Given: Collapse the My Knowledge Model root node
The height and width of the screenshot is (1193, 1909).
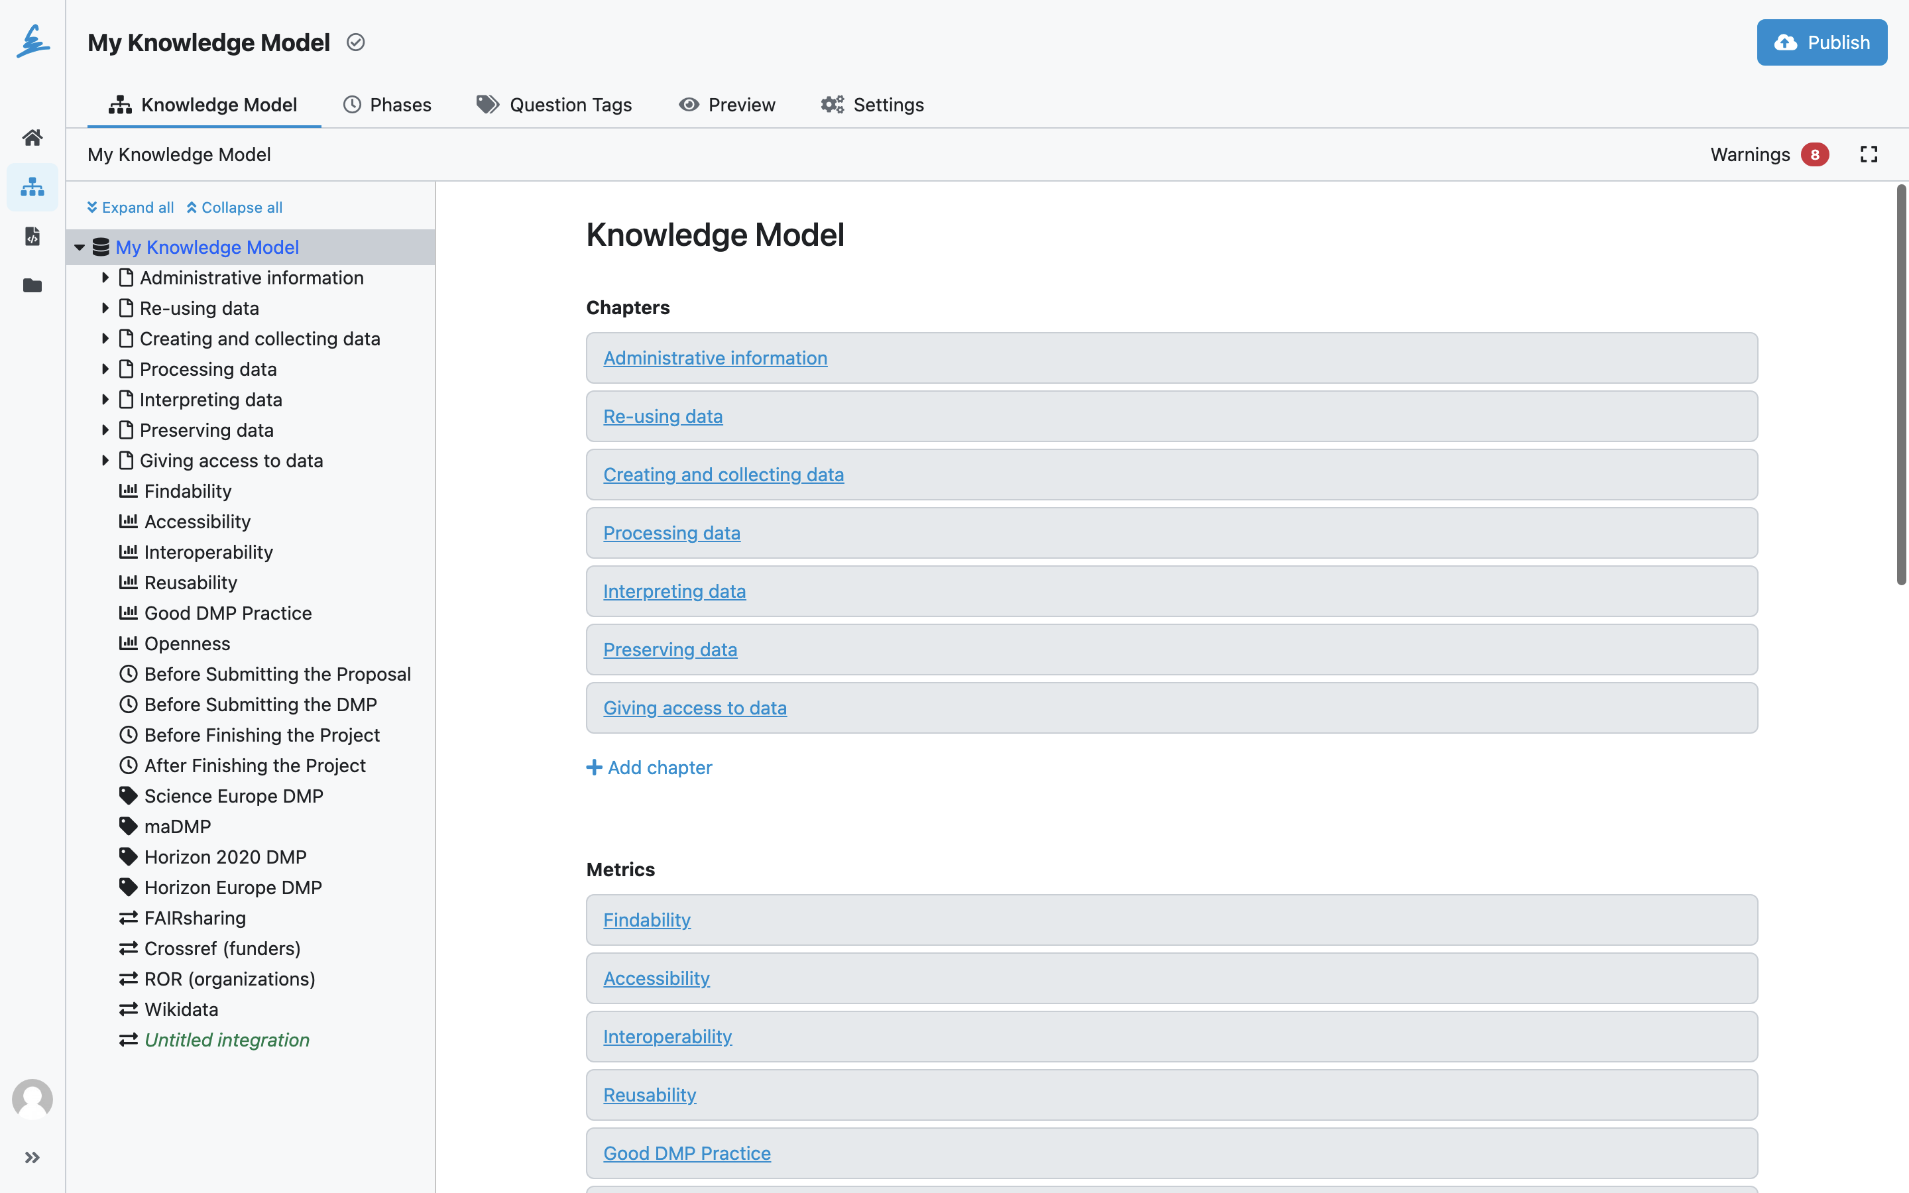Looking at the screenshot, I should (x=80, y=247).
